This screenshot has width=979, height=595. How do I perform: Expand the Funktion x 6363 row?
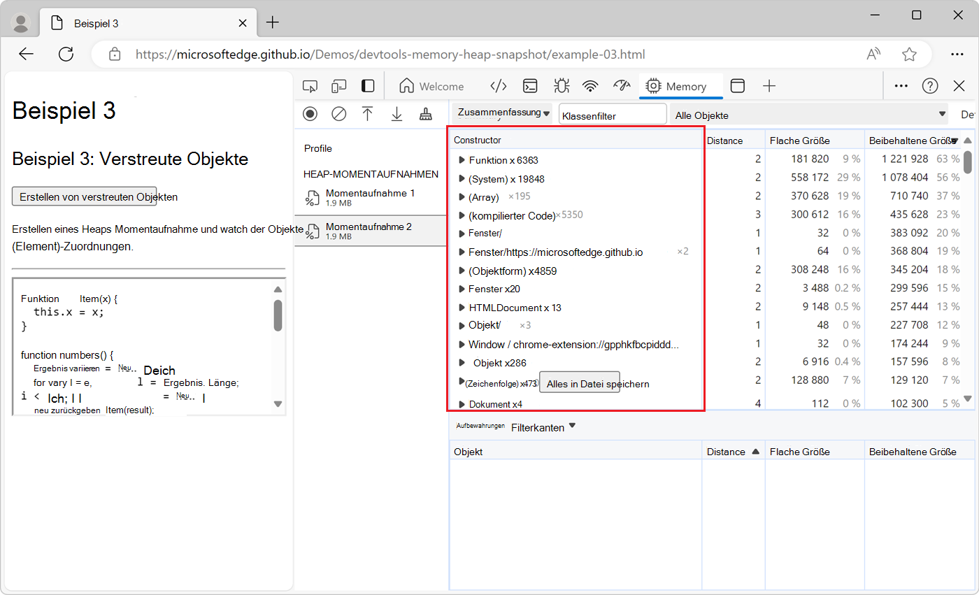tap(462, 160)
